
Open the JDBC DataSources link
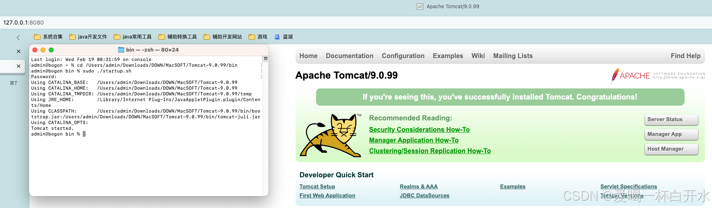425,196
